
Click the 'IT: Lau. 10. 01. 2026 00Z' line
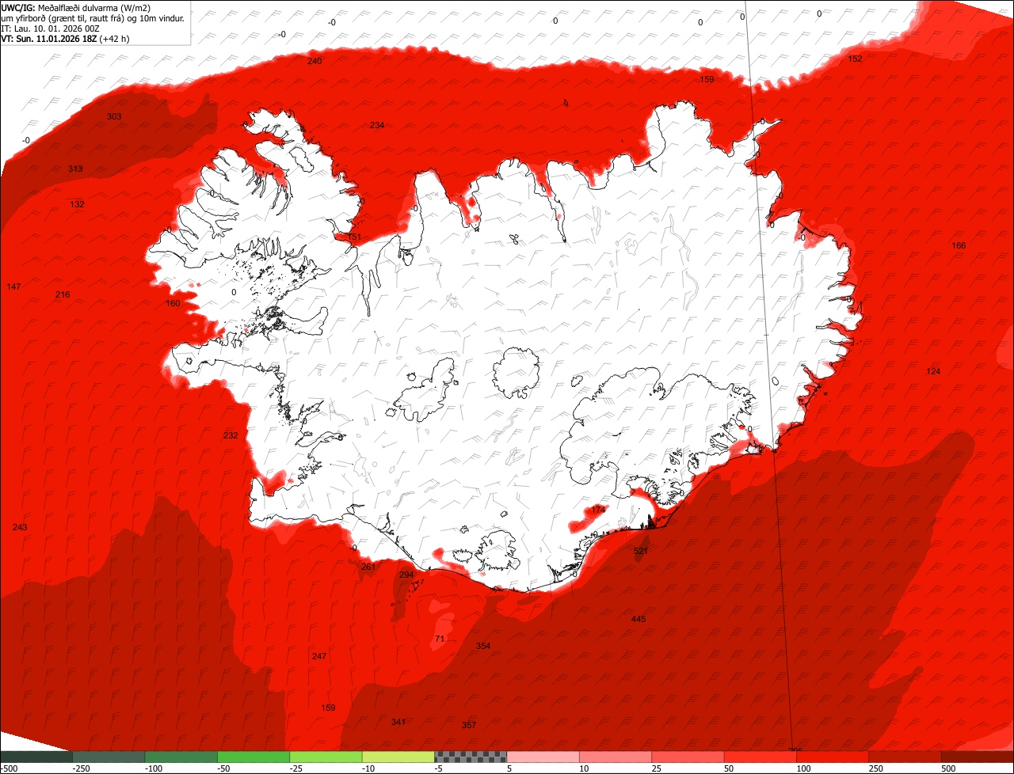pos(51,28)
